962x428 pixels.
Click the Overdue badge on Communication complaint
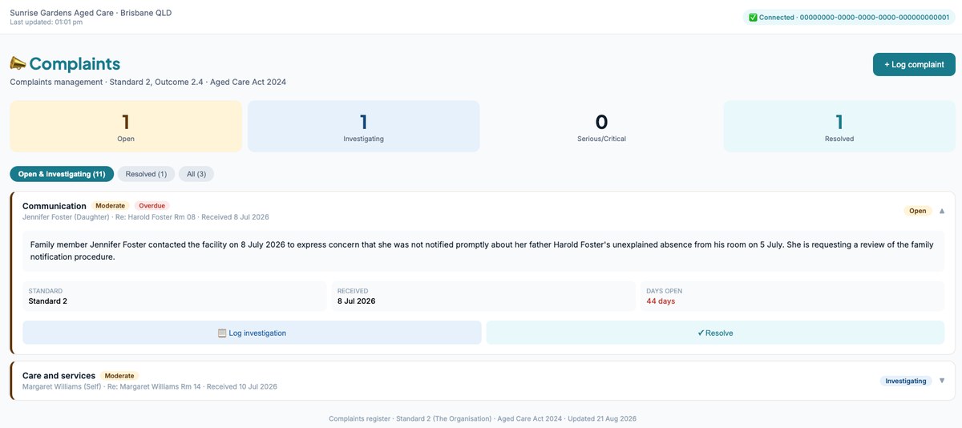click(152, 206)
